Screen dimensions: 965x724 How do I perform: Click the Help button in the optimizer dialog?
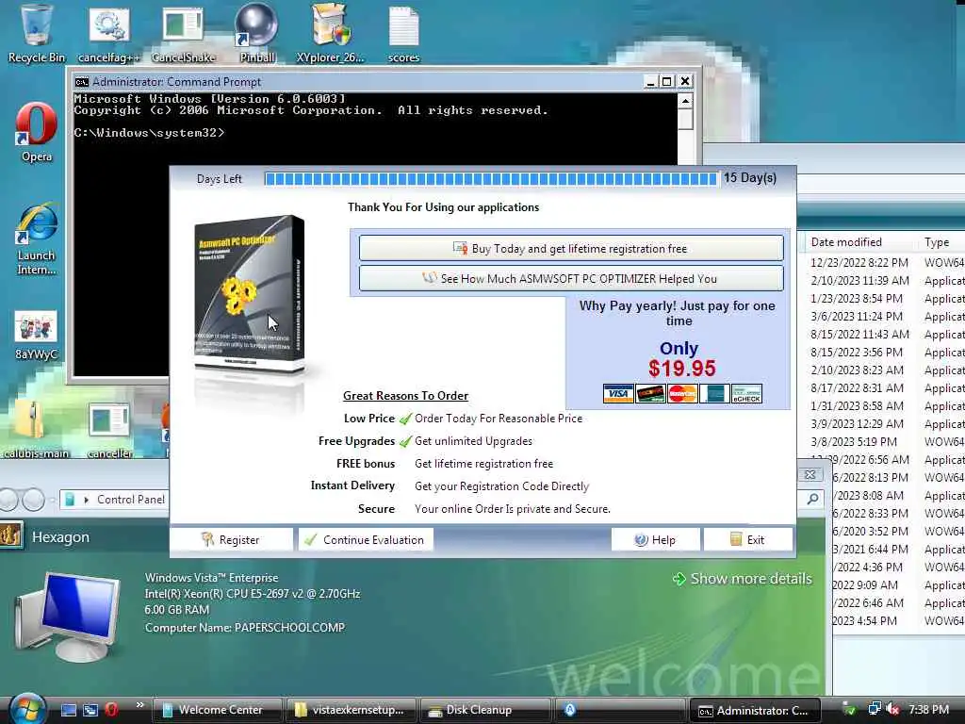click(656, 539)
